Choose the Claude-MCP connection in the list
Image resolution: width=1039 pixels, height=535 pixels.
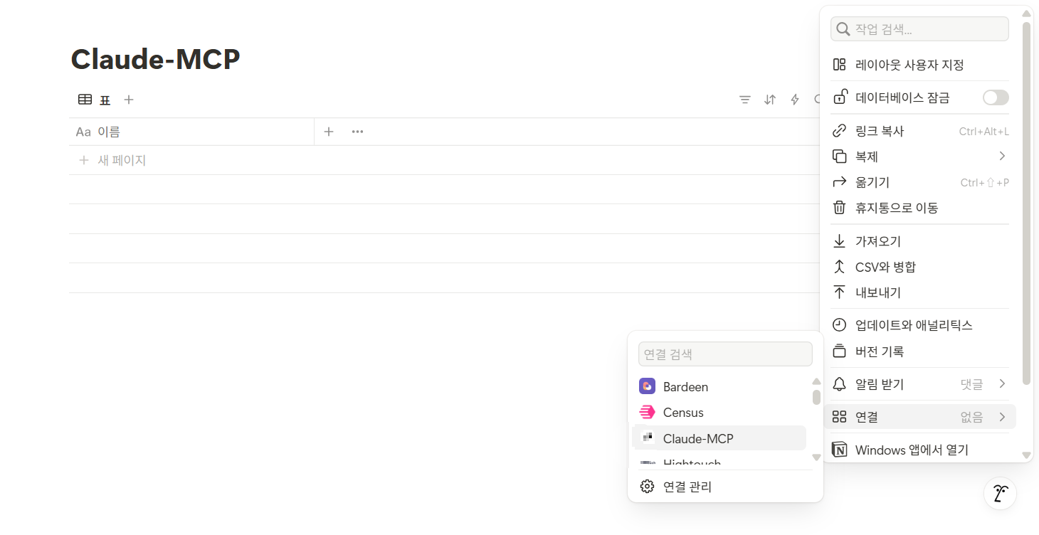719,438
